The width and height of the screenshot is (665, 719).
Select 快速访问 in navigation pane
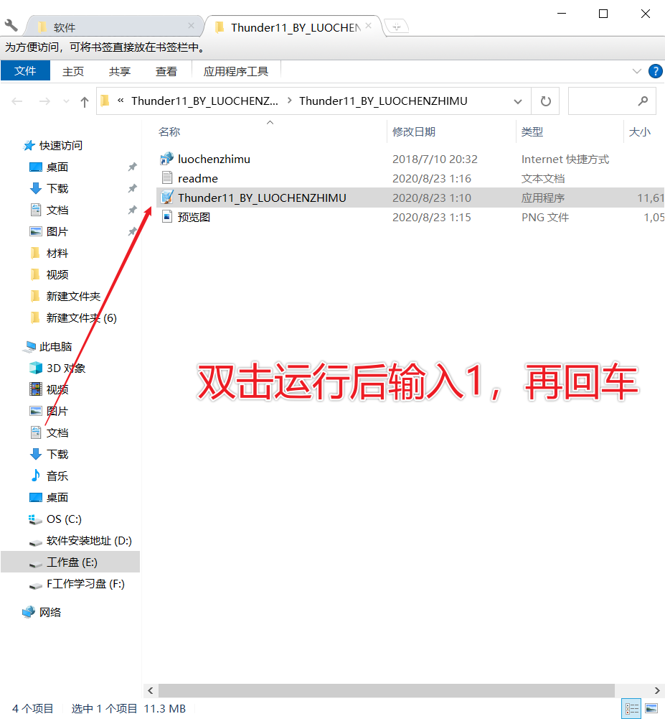[x=60, y=145]
